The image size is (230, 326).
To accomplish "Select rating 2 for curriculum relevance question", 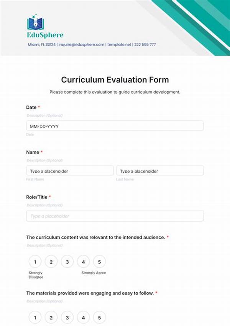I will (x=51, y=262).
